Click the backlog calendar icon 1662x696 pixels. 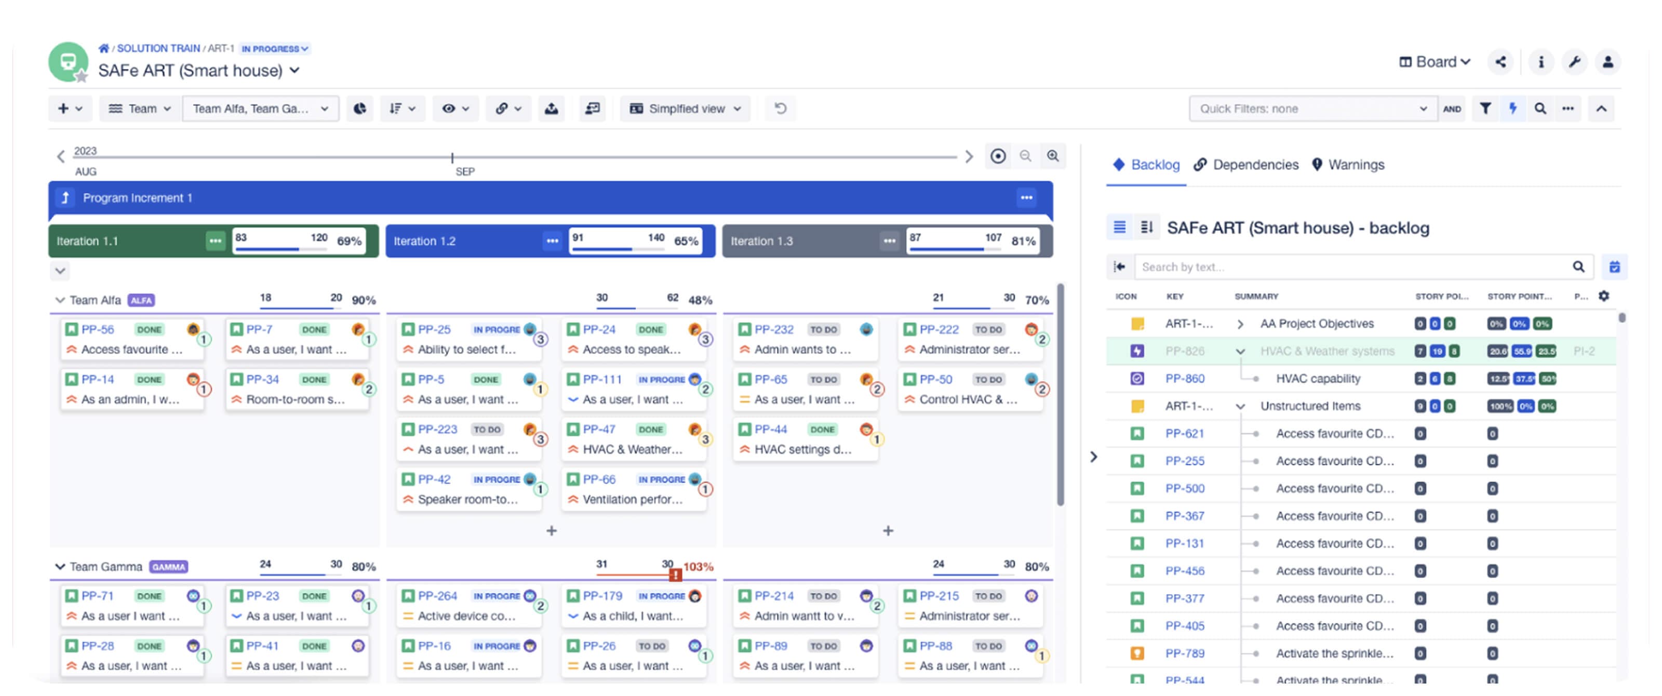click(x=1614, y=267)
